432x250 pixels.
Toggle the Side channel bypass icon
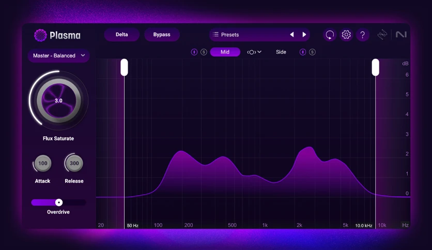point(302,52)
